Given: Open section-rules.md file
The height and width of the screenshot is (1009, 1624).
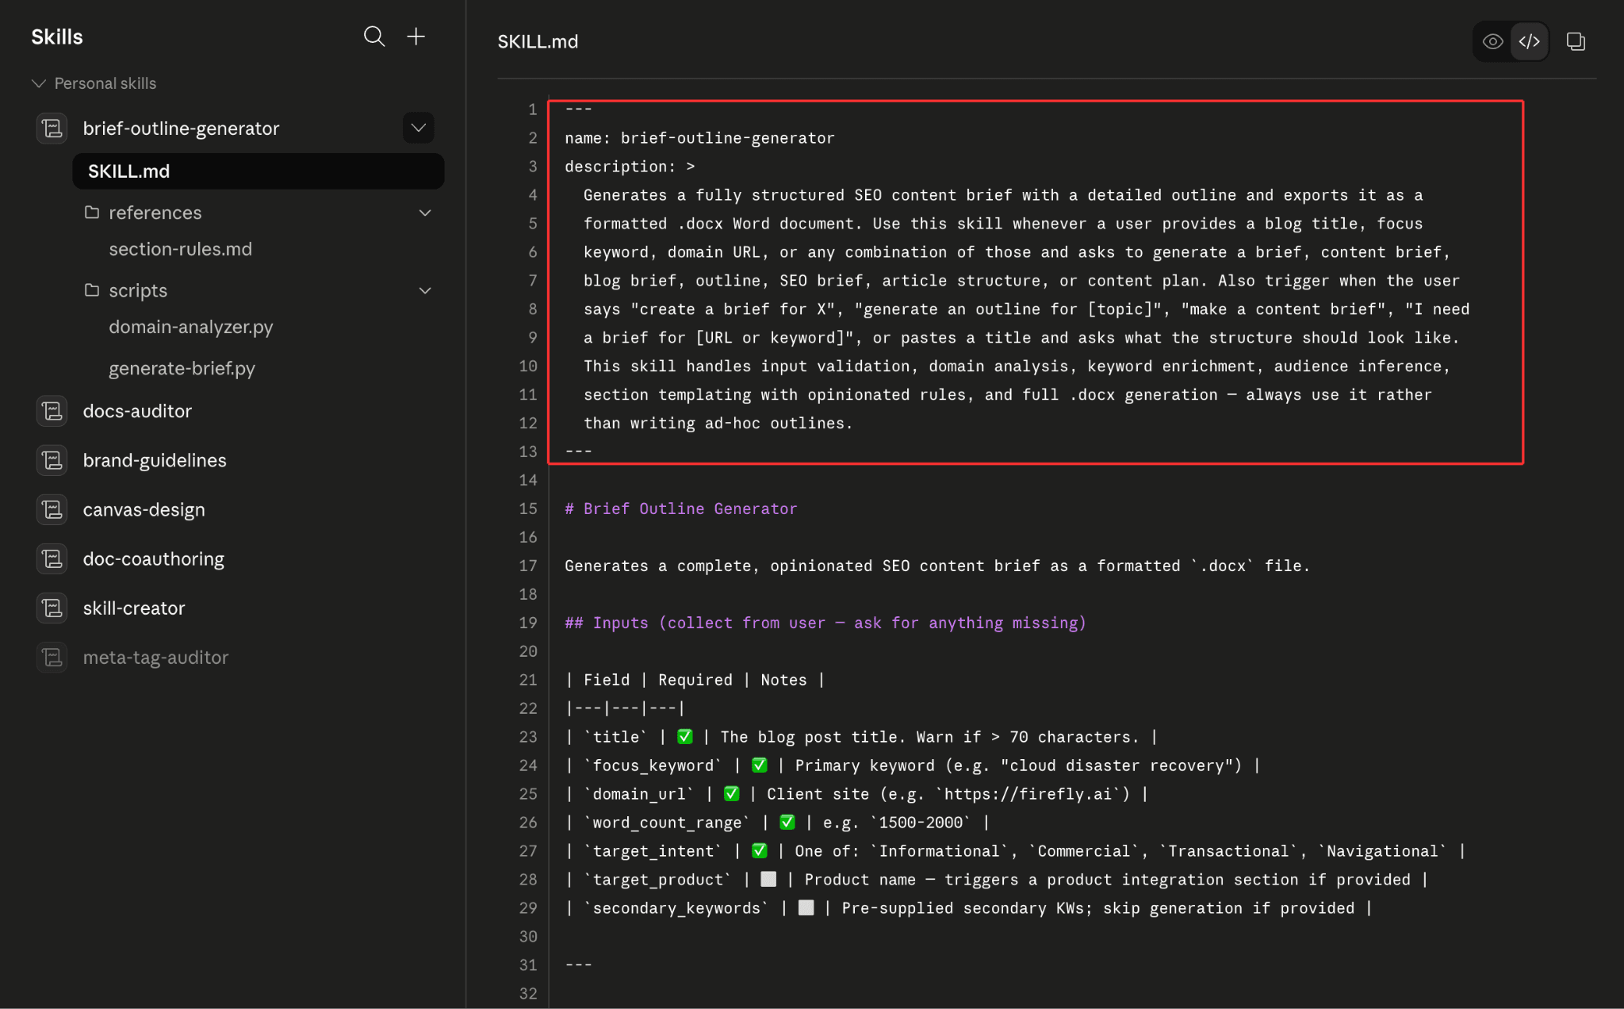Looking at the screenshot, I should tap(180, 249).
